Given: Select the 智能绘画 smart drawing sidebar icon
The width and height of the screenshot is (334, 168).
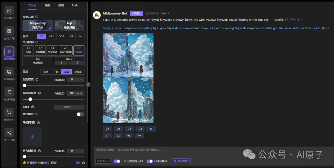Looking at the screenshot, I should 9,51.
